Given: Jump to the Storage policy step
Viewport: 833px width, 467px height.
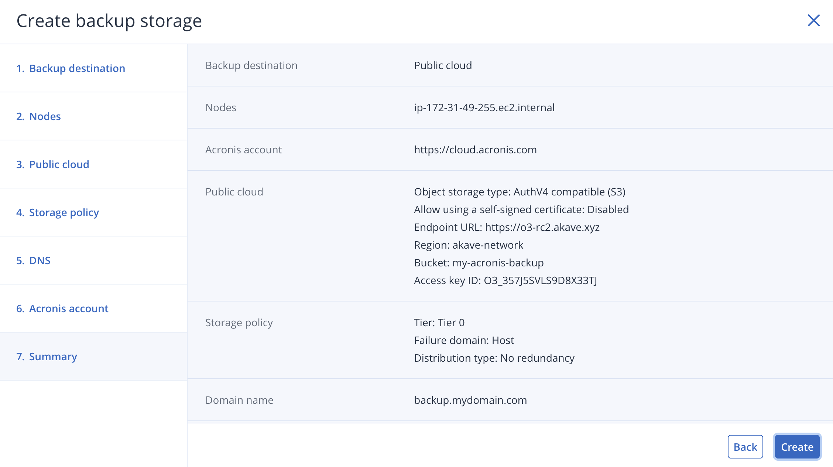Looking at the screenshot, I should pos(64,212).
